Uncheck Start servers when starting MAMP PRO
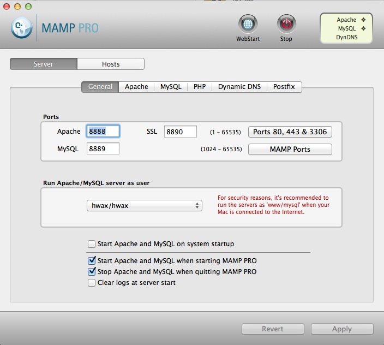 pos(92,261)
